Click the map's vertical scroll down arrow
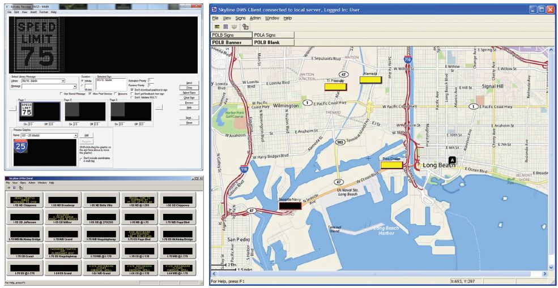Viewport: 558px width, 288px height. (x=551, y=268)
